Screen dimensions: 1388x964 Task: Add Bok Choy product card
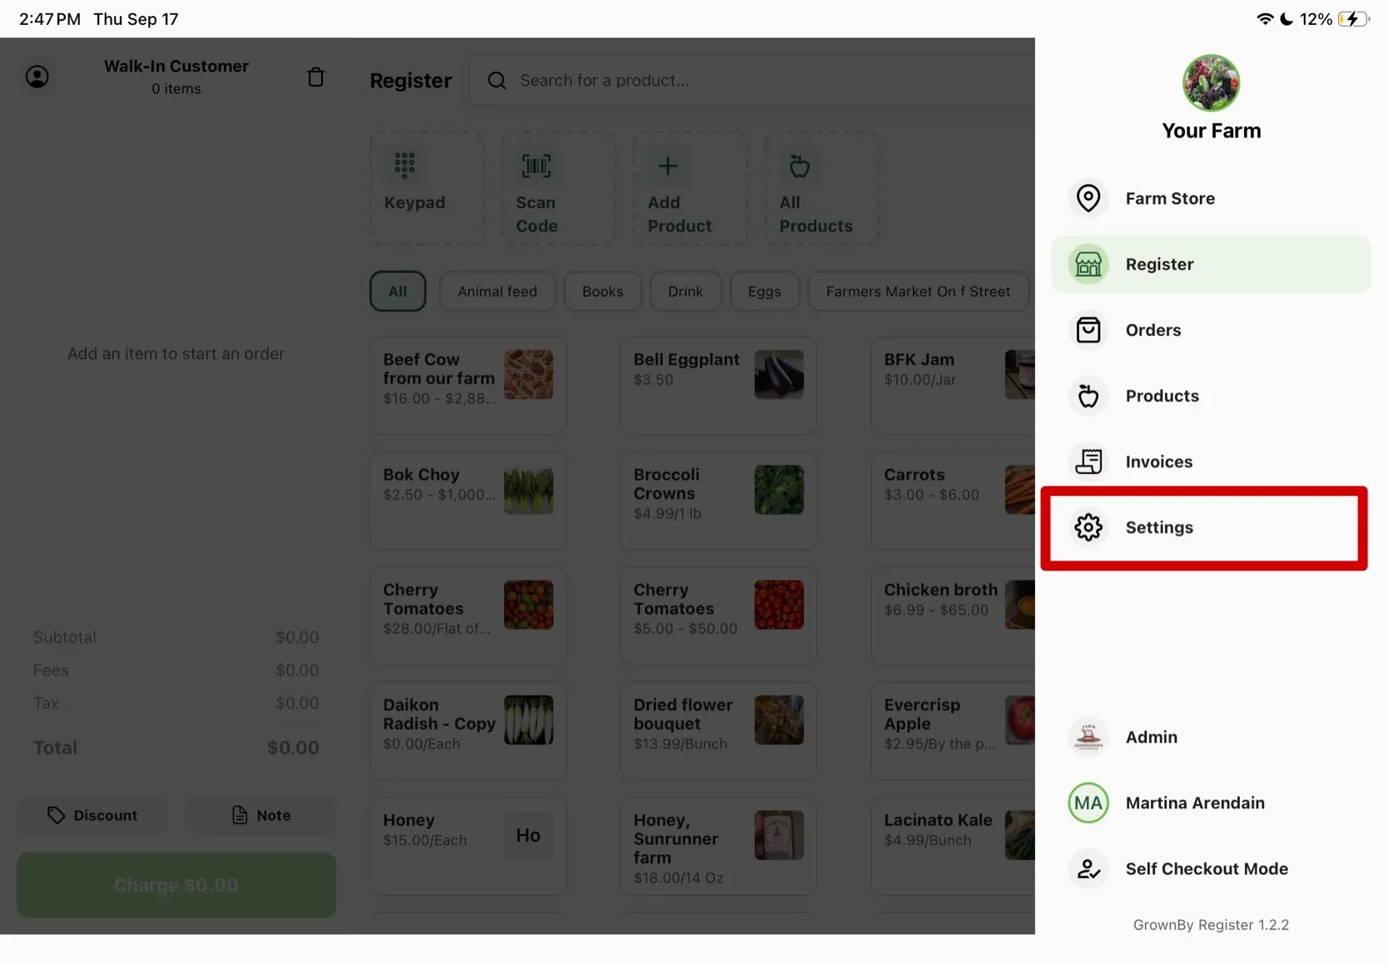[x=468, y=500]
